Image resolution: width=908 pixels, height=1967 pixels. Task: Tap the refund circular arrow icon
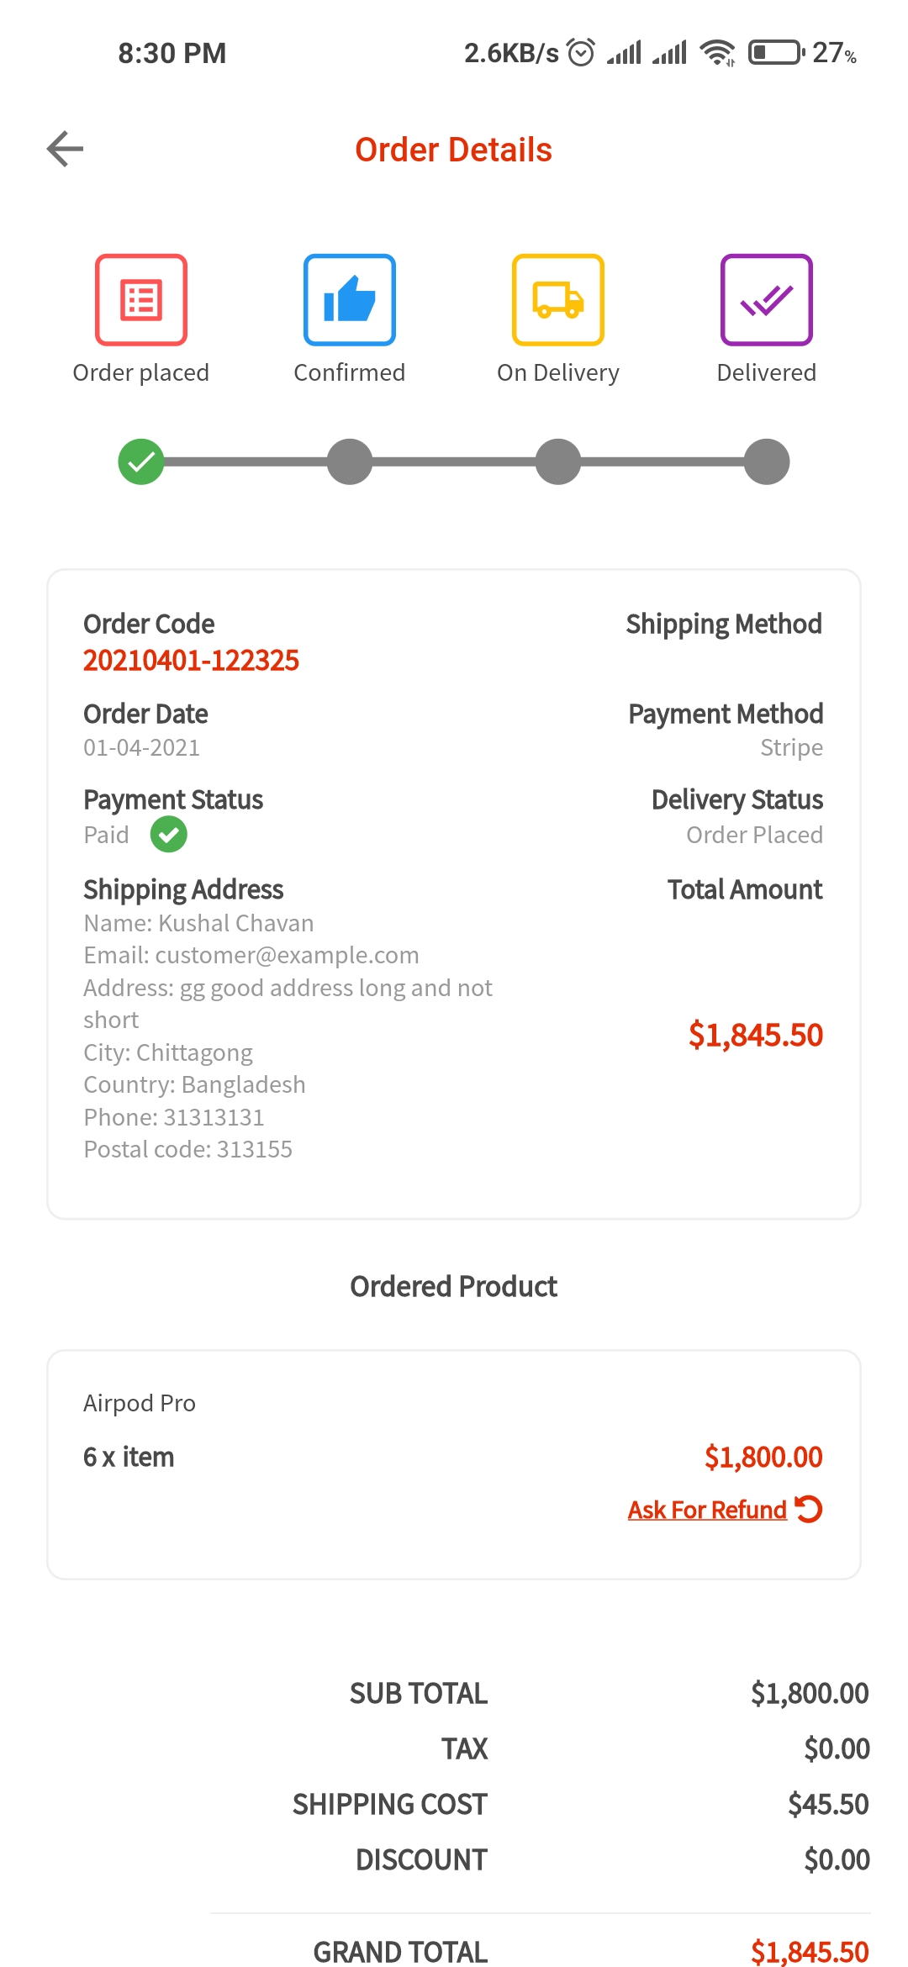point(809,1509)
